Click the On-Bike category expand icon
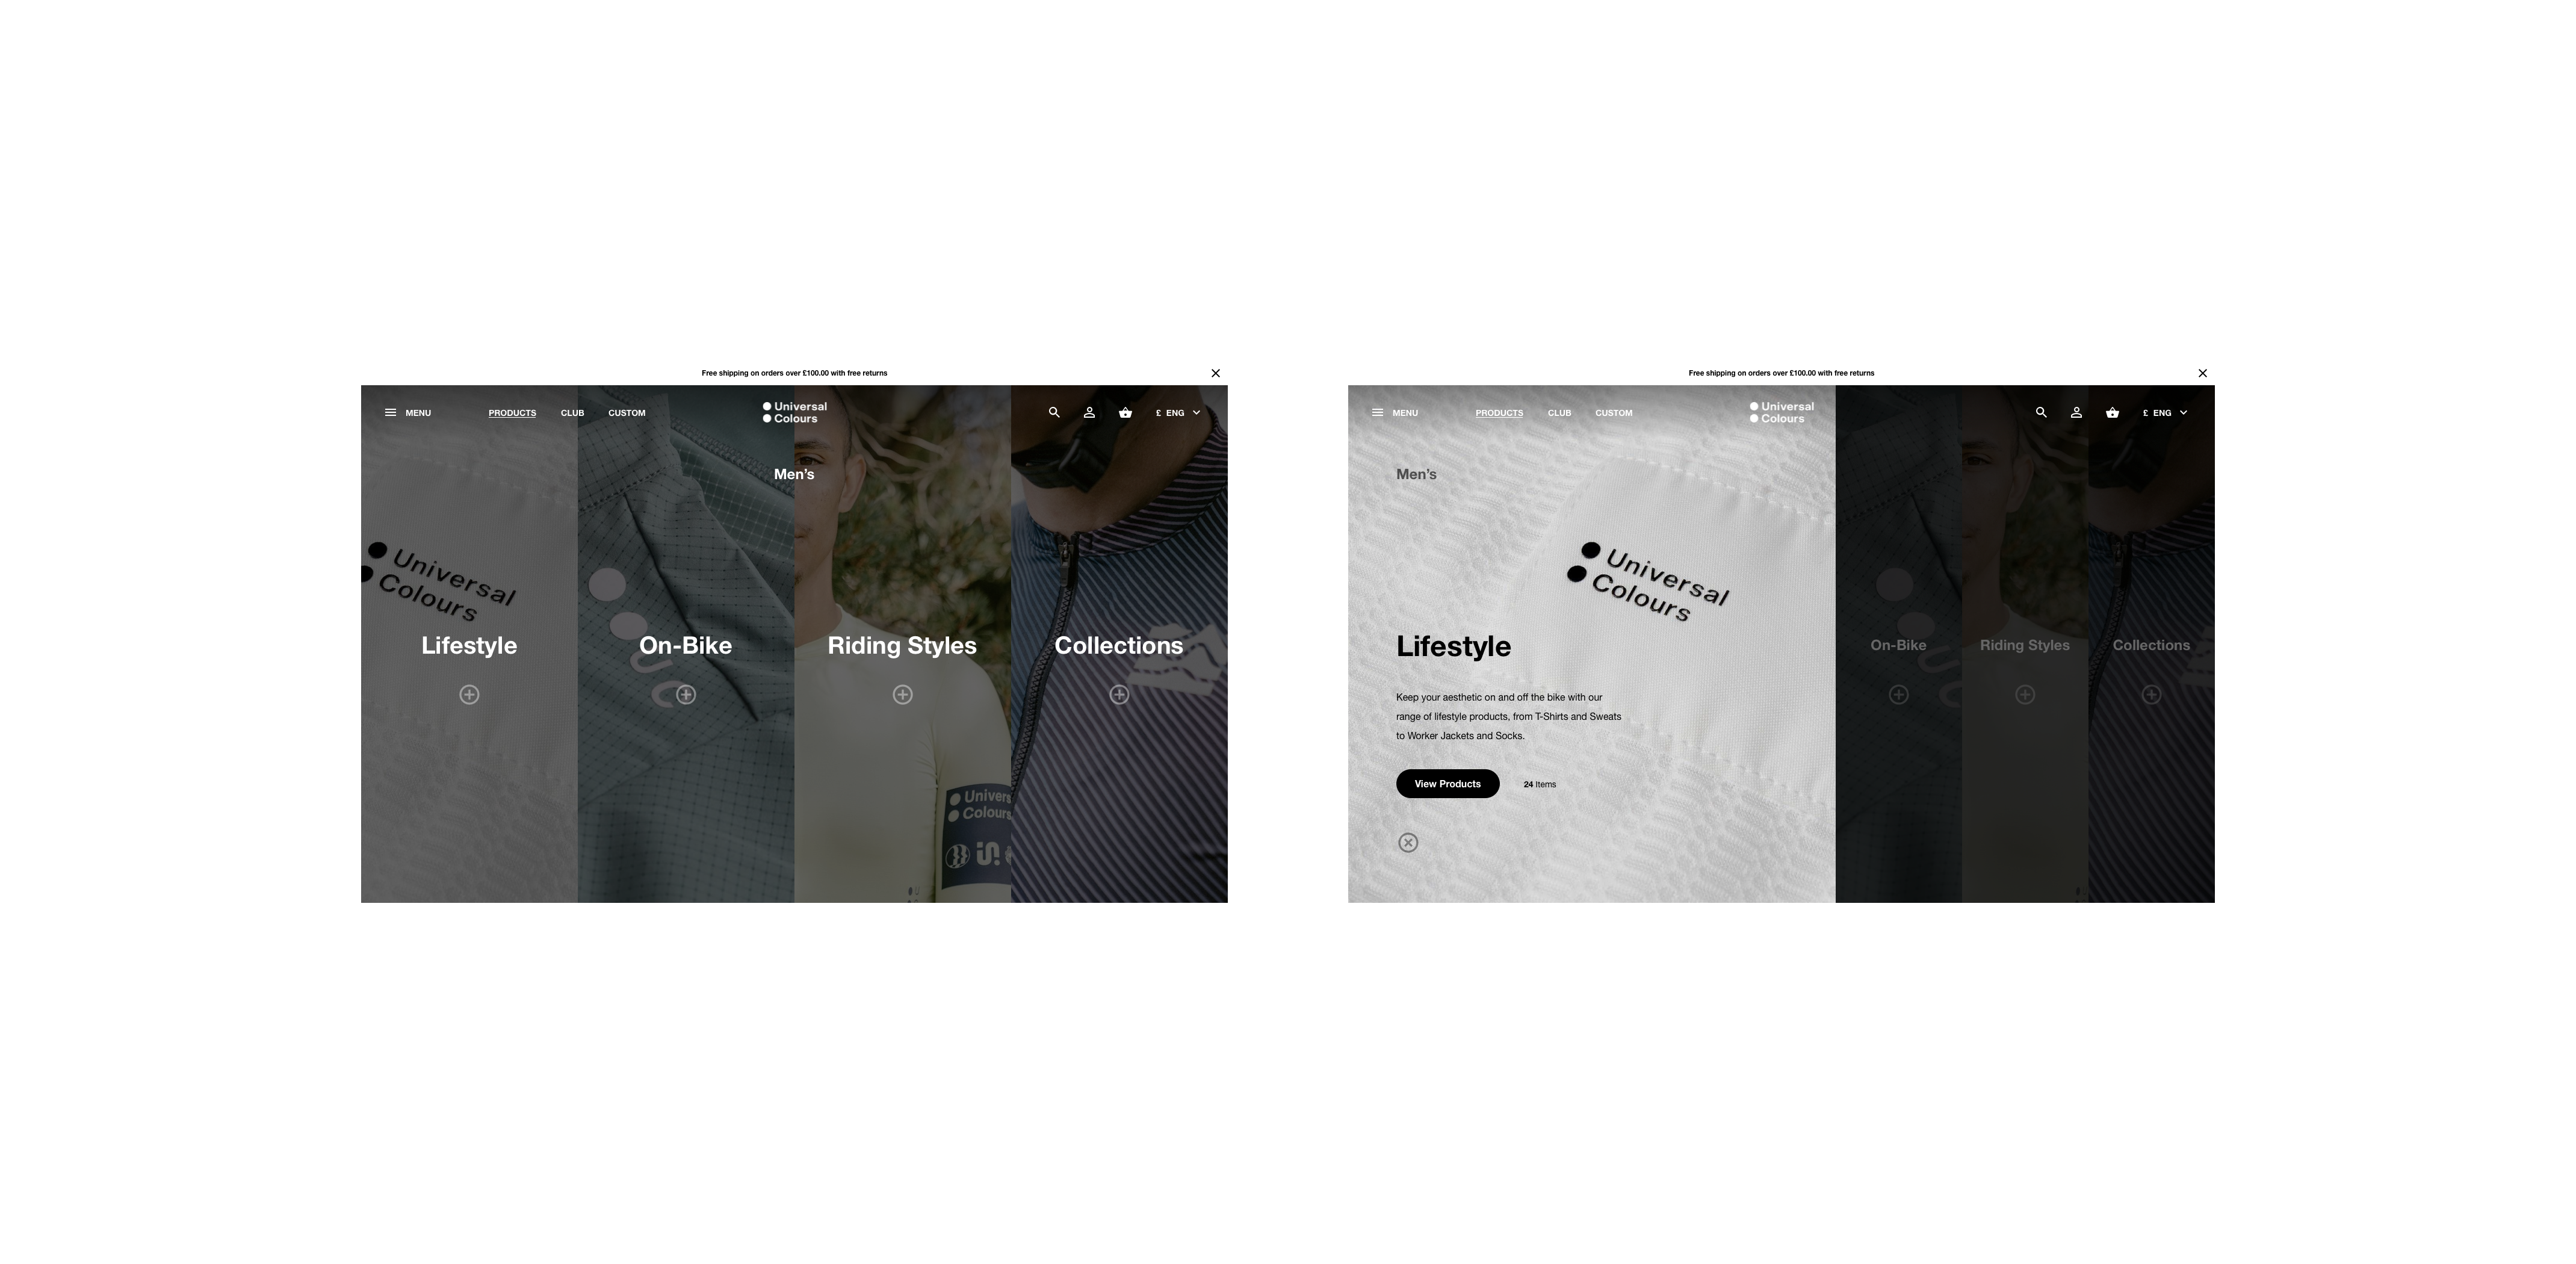Screen dimensions: 2576x1264 click(687, 692)
